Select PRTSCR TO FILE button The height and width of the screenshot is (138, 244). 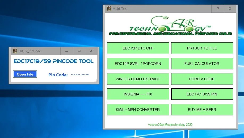(x=202, y=48)
